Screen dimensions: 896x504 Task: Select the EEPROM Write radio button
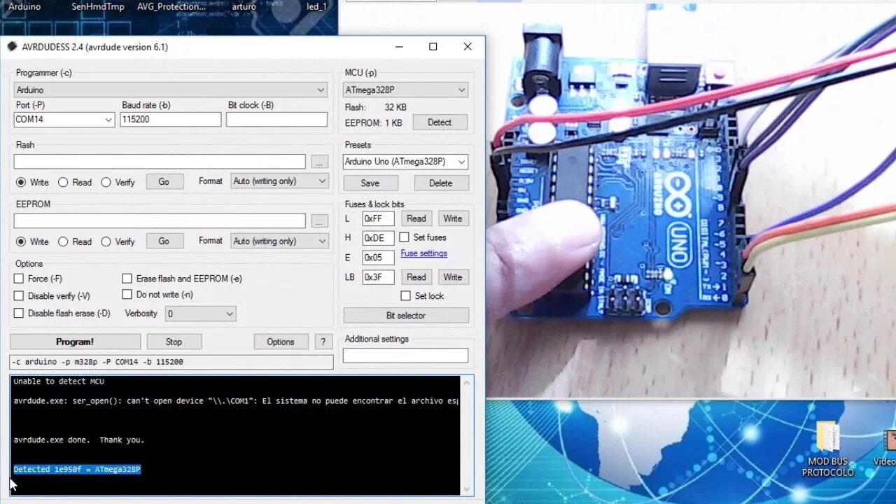click(21, 241)
